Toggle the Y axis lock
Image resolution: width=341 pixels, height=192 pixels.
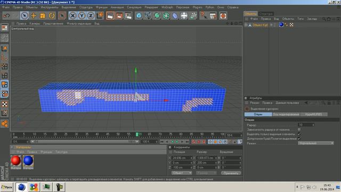(82, 15)
